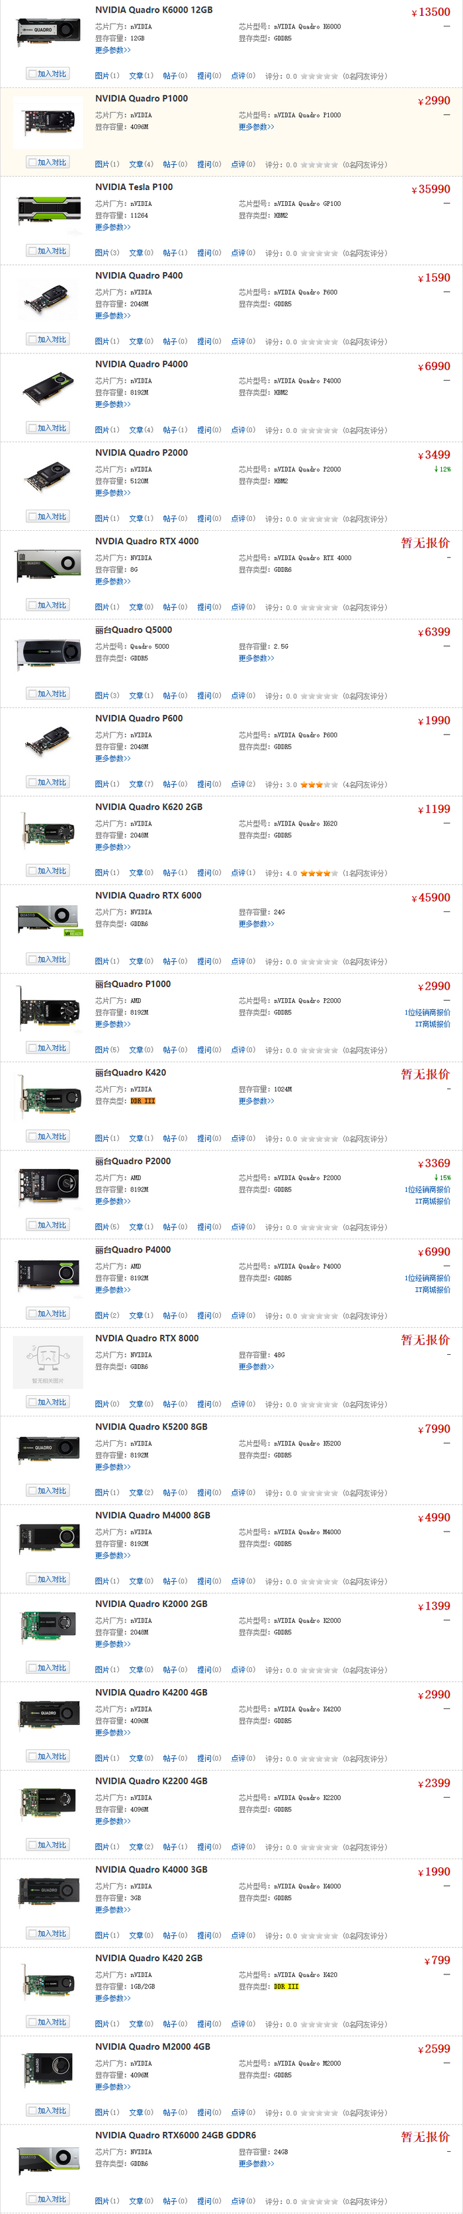Check 加入对比 for NVIDIA Quadro P1000

[32, 162]
